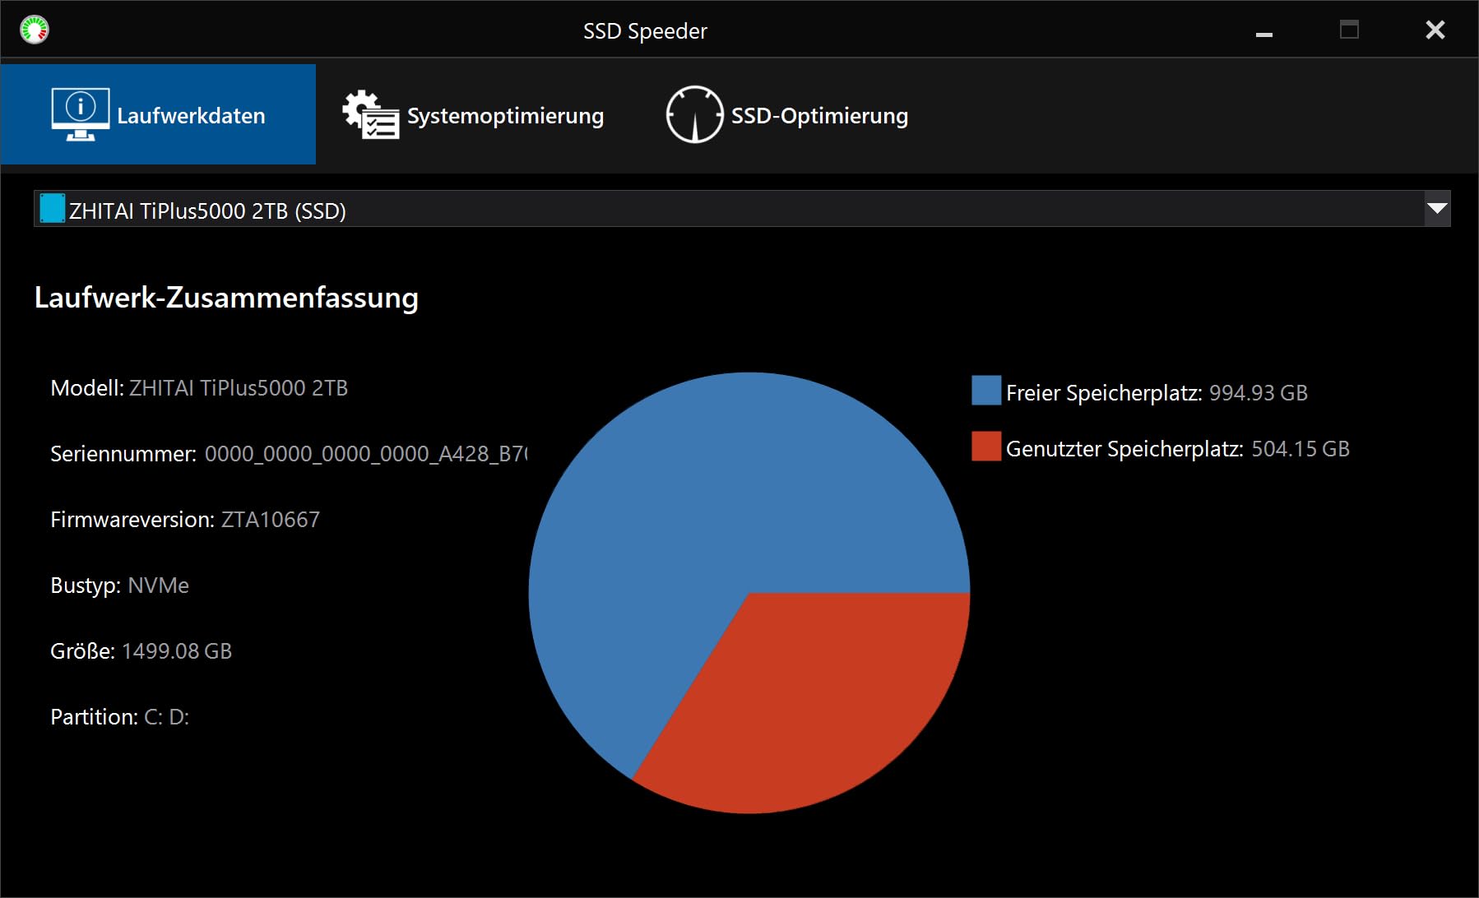Click the Seriennummer label
The height and width of the screenshot is (898, 1479).
point(123,454)
